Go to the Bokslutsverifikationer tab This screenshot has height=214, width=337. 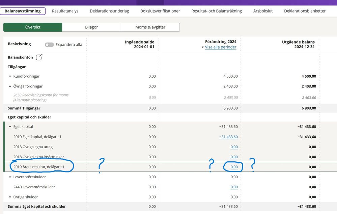160,11
